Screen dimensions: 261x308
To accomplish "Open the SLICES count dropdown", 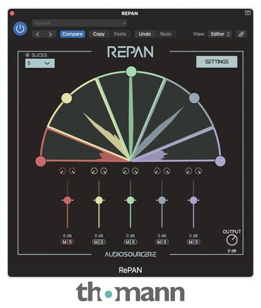I will (40, 64).
